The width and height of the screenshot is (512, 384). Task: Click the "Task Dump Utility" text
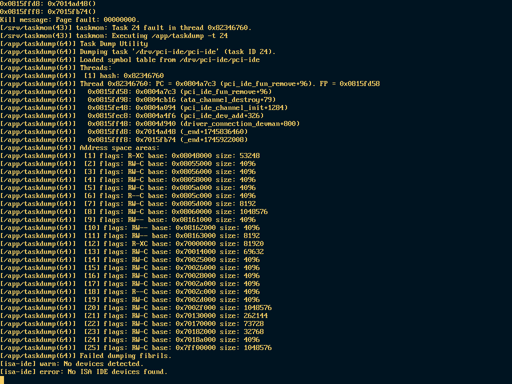[113, 43]
